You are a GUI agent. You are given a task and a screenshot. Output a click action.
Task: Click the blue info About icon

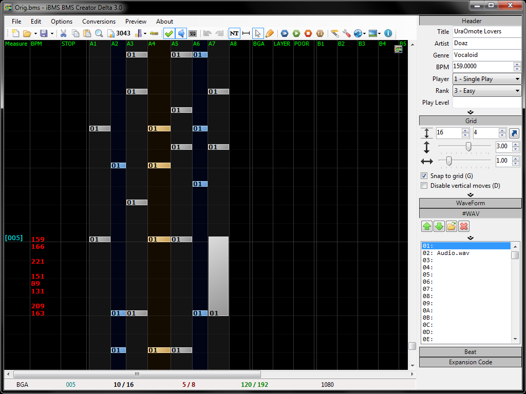(x=388, y=33)
